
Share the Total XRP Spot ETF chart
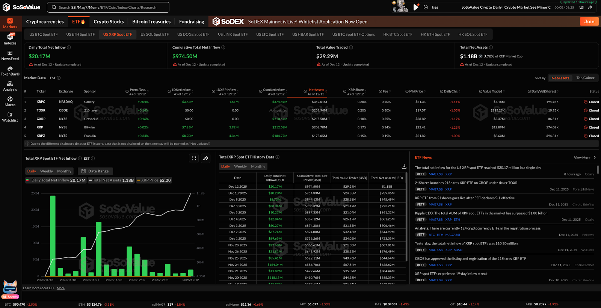point(206,159)
